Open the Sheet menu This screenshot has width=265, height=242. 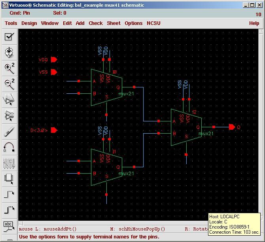[114, 23]
